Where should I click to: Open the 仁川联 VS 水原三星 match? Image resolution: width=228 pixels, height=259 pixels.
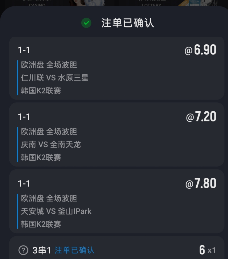(x=55, y=78)
